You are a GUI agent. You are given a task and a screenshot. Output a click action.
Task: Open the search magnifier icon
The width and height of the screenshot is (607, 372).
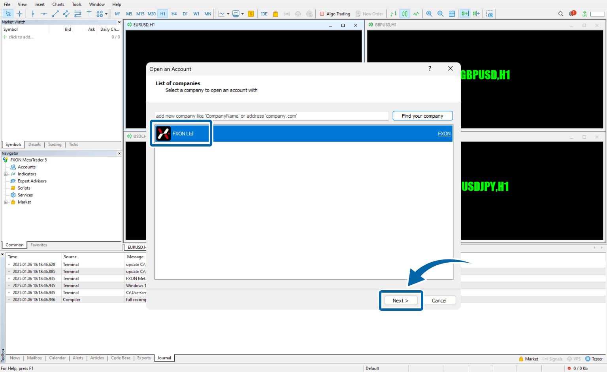(561, 14)
